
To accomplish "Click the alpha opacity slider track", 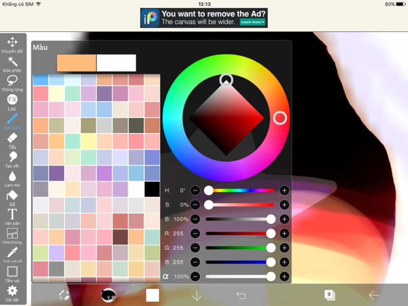I will 240,277.
